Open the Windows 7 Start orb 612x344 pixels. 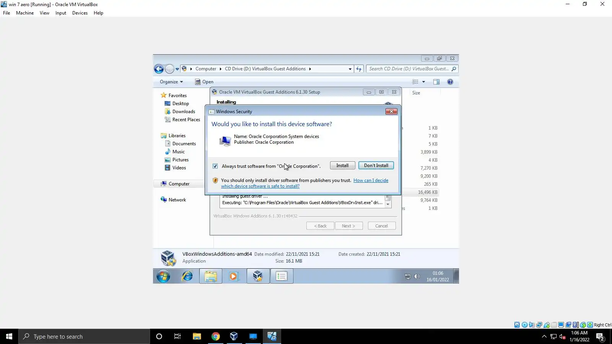pos(163,276)
